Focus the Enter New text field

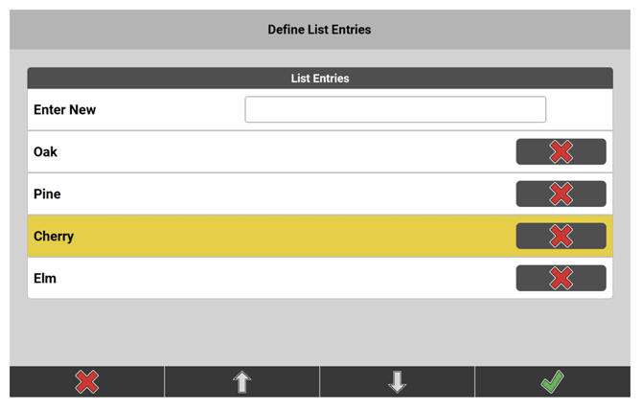point(395,109)
